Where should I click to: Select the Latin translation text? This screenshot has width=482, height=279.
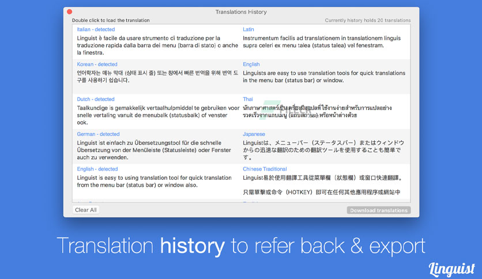point(322,42)
